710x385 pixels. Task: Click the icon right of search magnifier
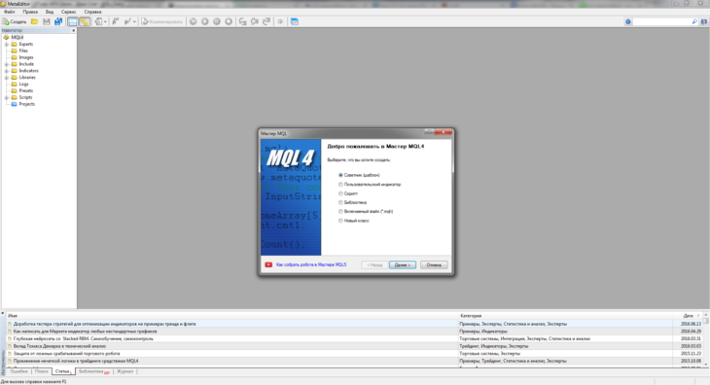(704, 21)
